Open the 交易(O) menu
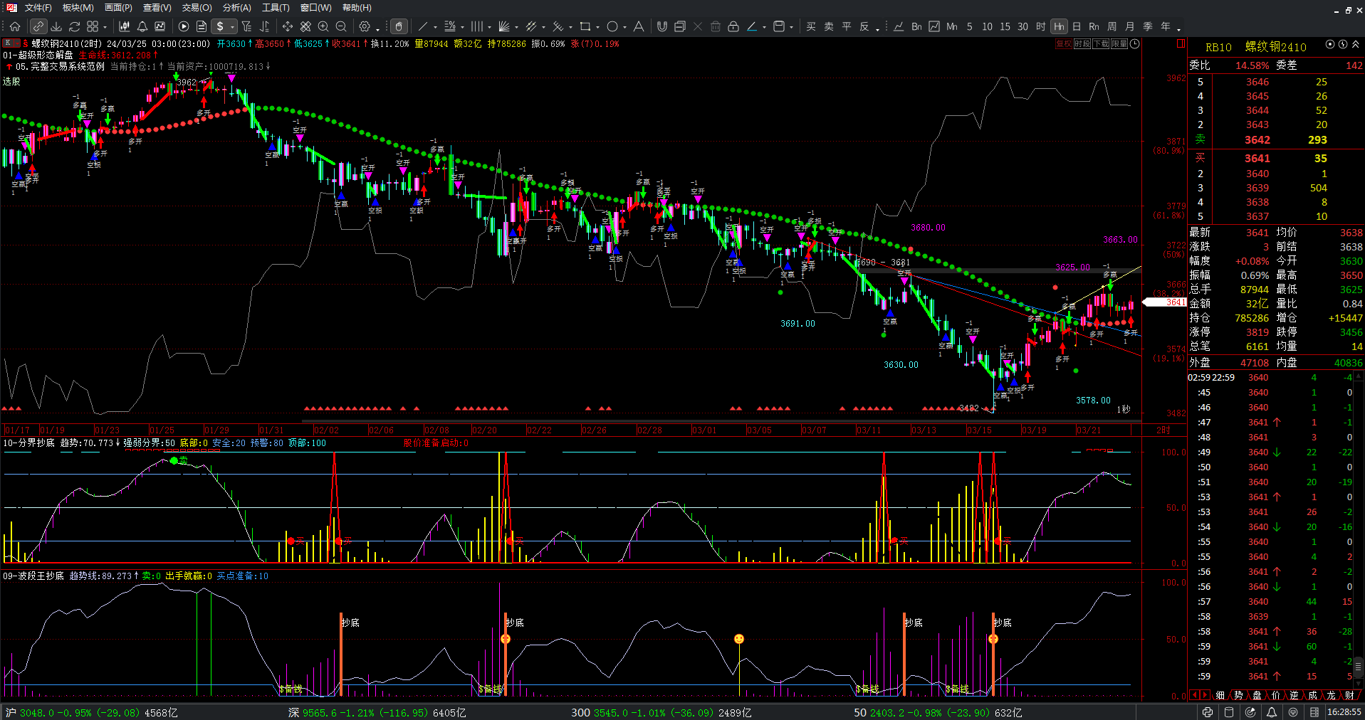Image resolution: width=1365 pixels, height=720 pixels. [x=197, y=8]
